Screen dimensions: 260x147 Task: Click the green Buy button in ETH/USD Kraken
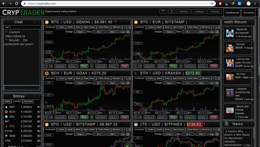(x=173, y=117)
